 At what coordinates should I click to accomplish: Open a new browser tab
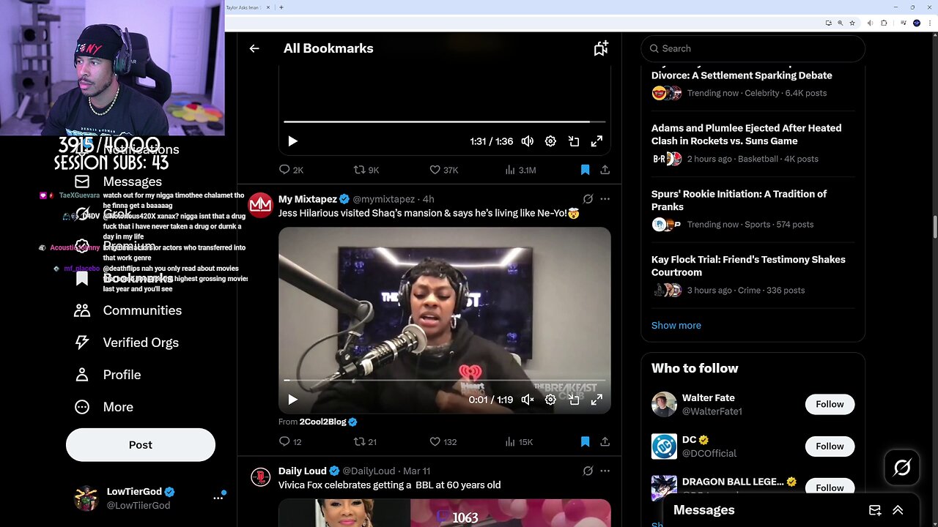click(281, 7)
